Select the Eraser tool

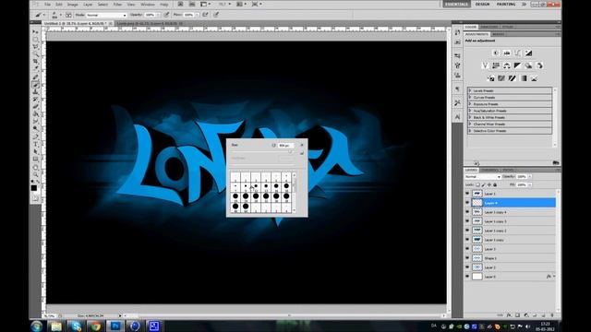click(x=35, y=107)
